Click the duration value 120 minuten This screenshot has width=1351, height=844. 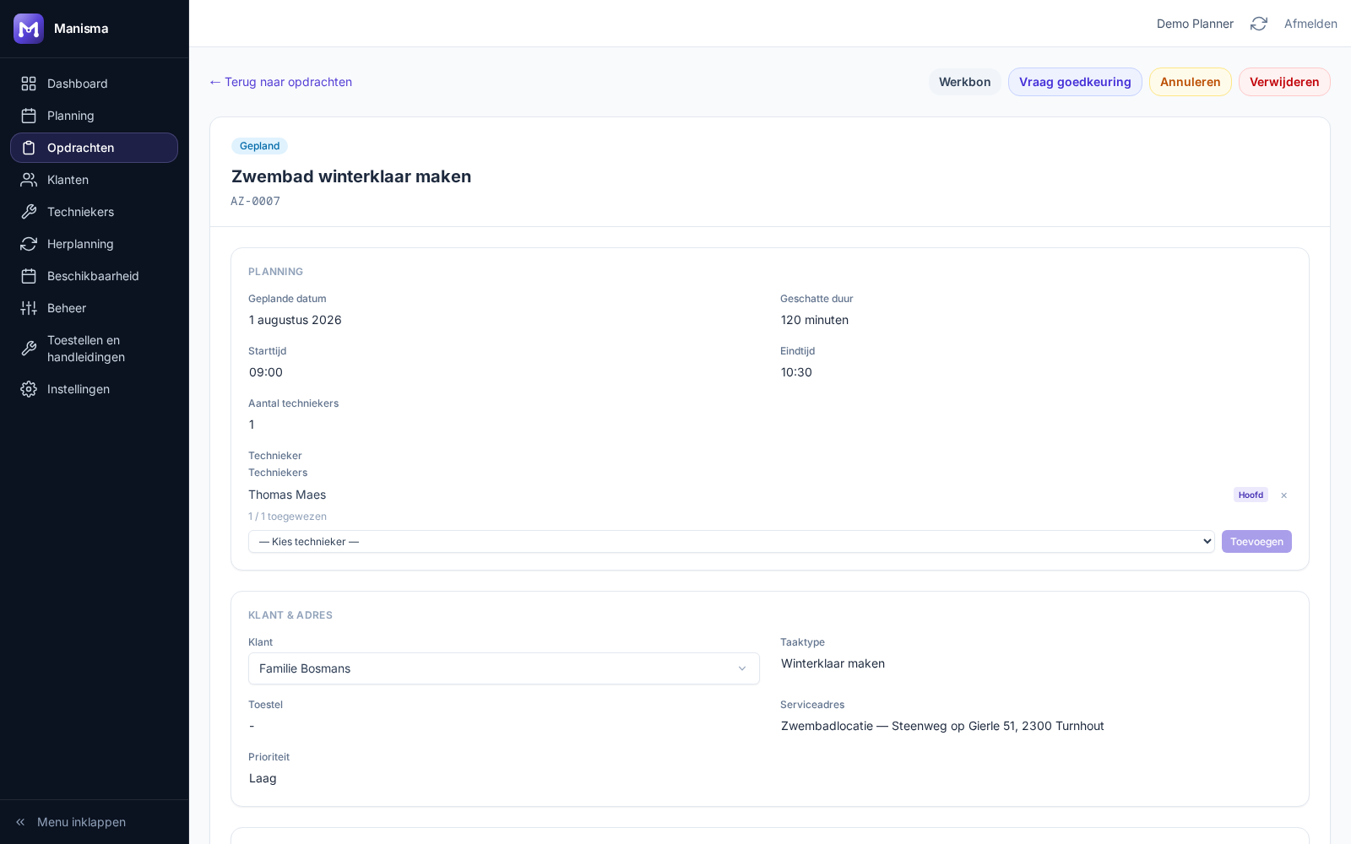pos(815,320)
